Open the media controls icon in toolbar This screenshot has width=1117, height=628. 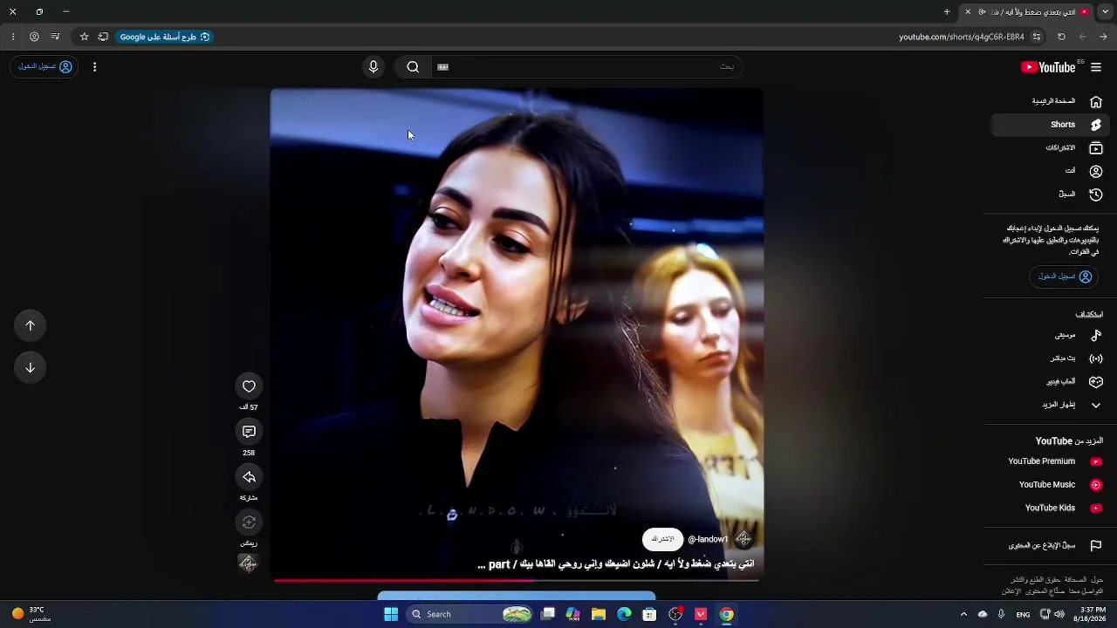click(x=55, y=37)
